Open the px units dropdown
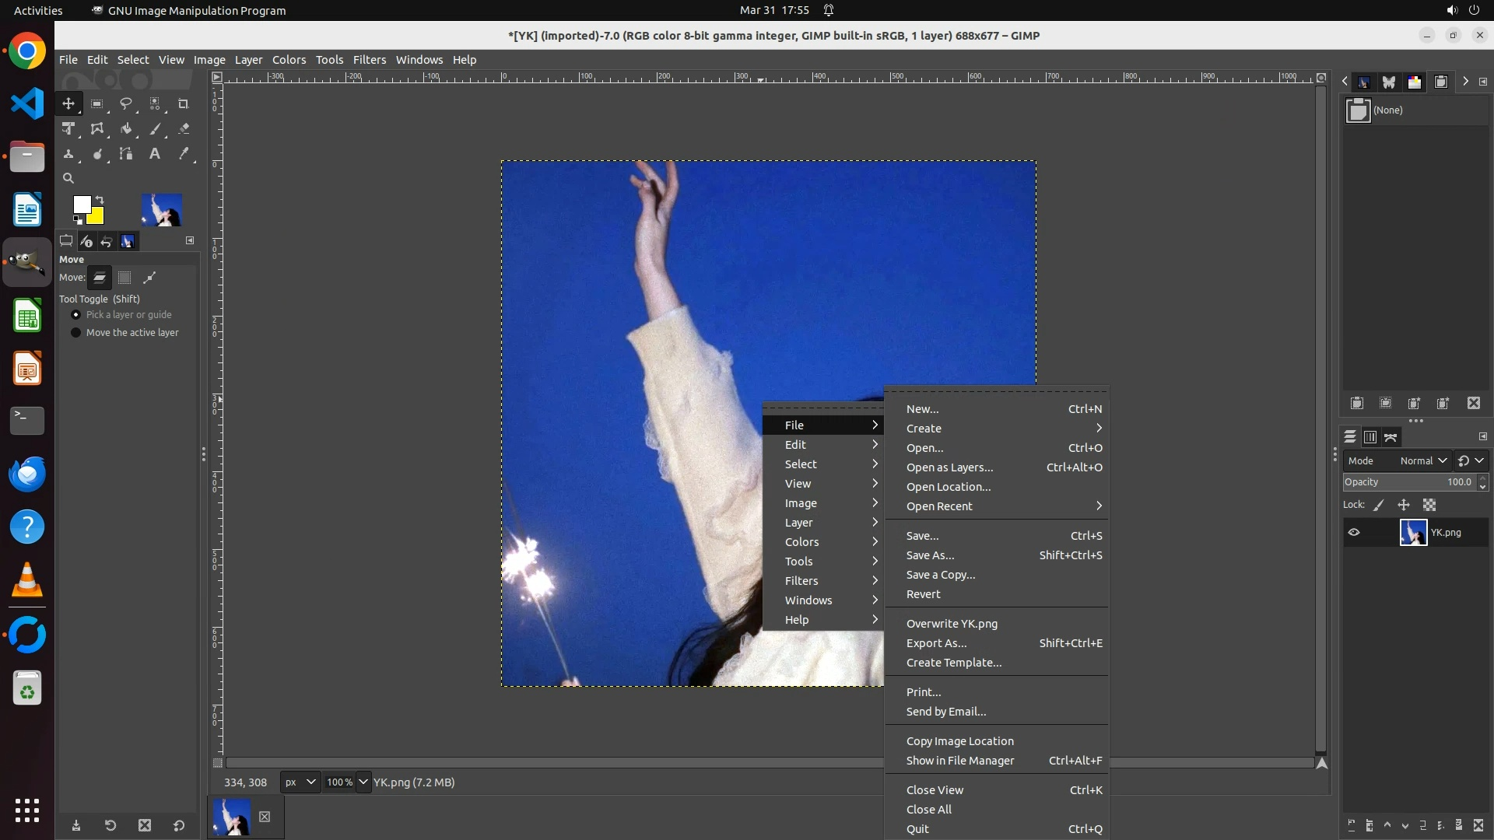Viewport: 1494px width, 840px height. point(300,782)
